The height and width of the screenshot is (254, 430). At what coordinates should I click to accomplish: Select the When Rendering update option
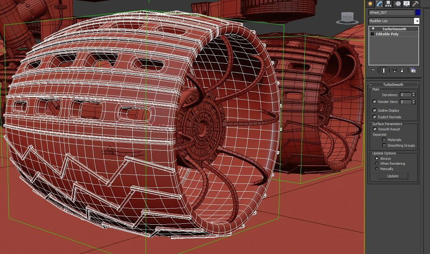[377, 163]
